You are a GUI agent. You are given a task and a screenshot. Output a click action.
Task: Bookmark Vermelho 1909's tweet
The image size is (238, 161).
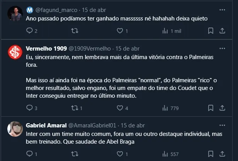pyautogui.click(x=211, y=108)
